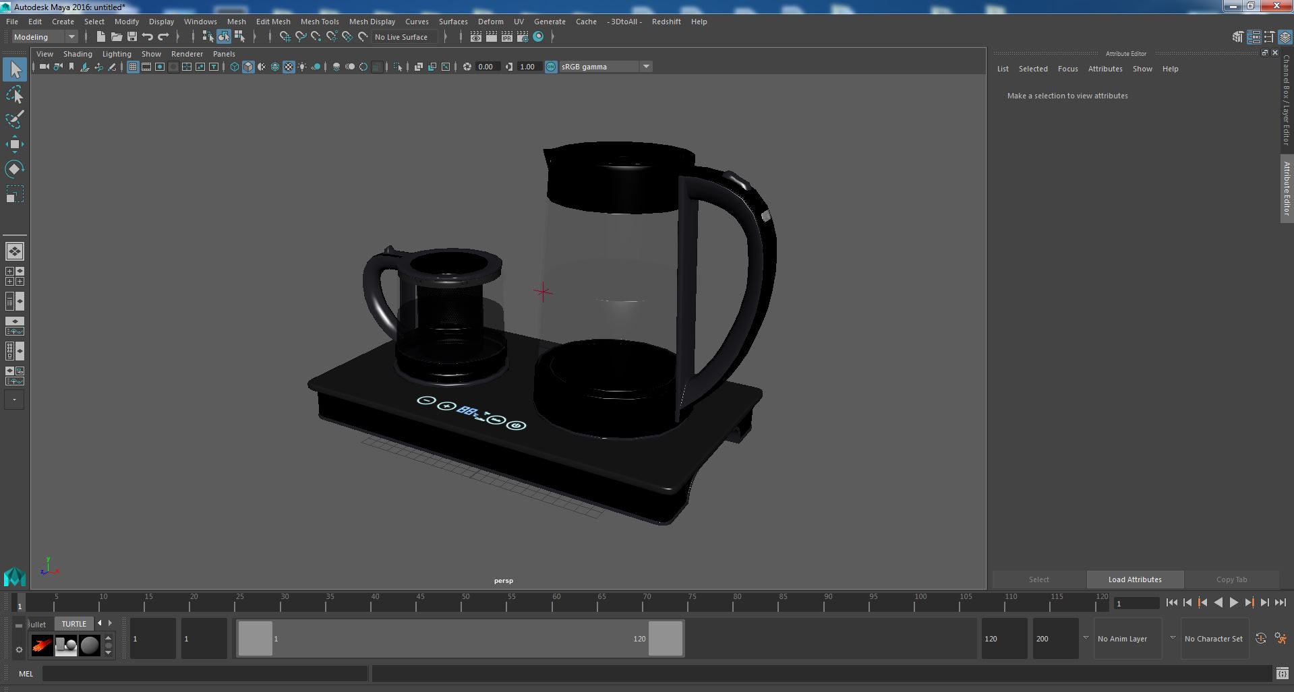Redo the last action
The image size is (1294, 692).
[x=163, y=37]
